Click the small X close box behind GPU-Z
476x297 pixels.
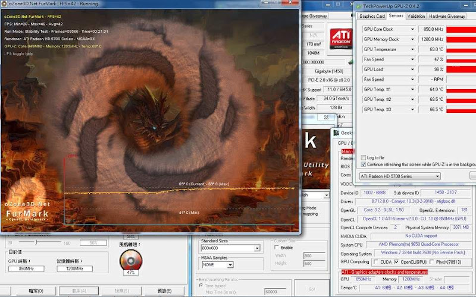tap(326, 117)
